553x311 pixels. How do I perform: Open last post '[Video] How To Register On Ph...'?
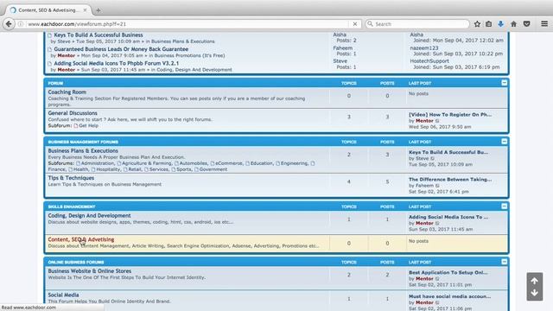click(x=450, y=115)
